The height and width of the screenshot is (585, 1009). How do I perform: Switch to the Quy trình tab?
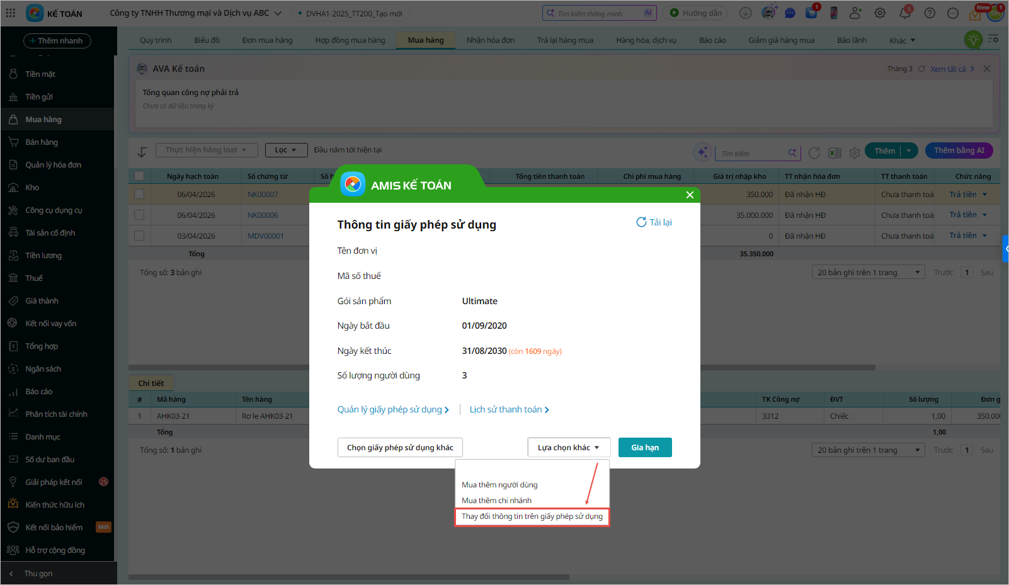156,40
